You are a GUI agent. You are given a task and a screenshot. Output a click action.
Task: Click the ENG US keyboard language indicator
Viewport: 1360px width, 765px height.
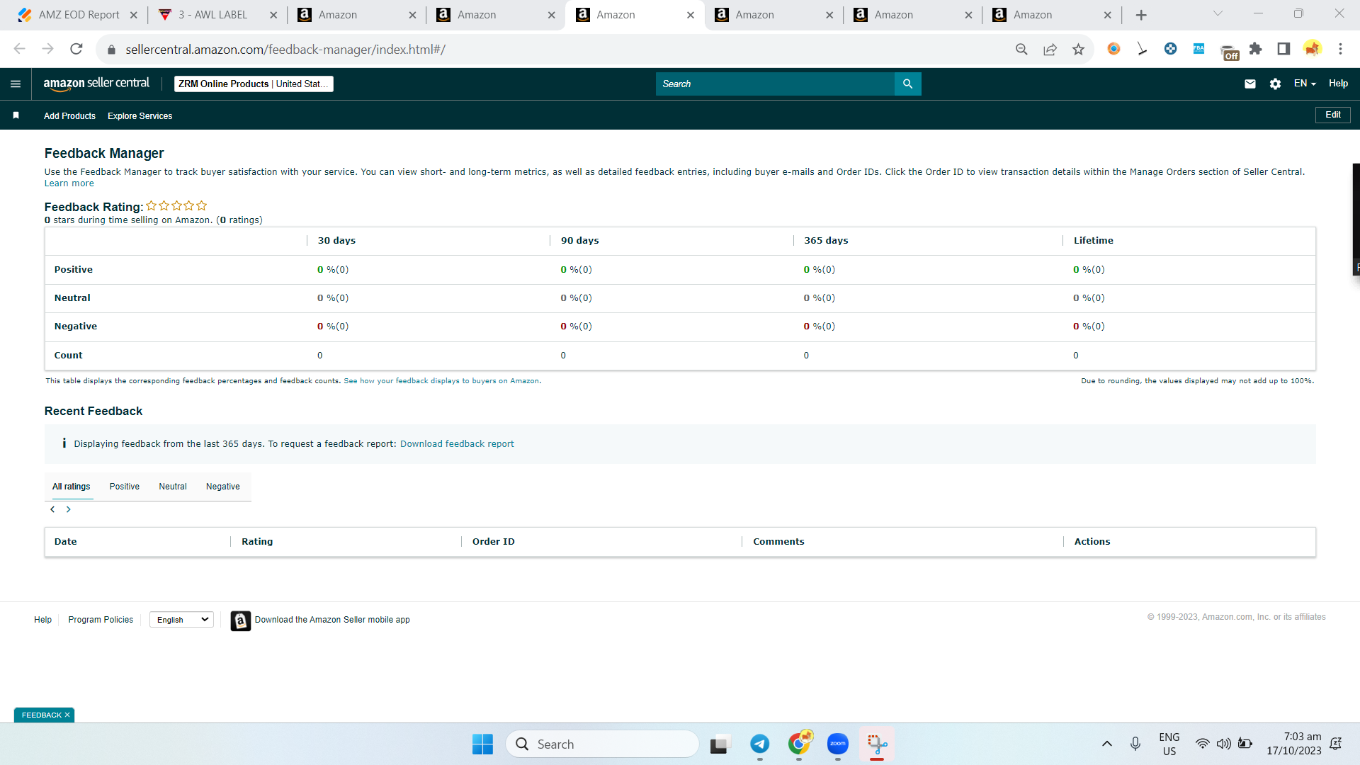coord(1169,744)
